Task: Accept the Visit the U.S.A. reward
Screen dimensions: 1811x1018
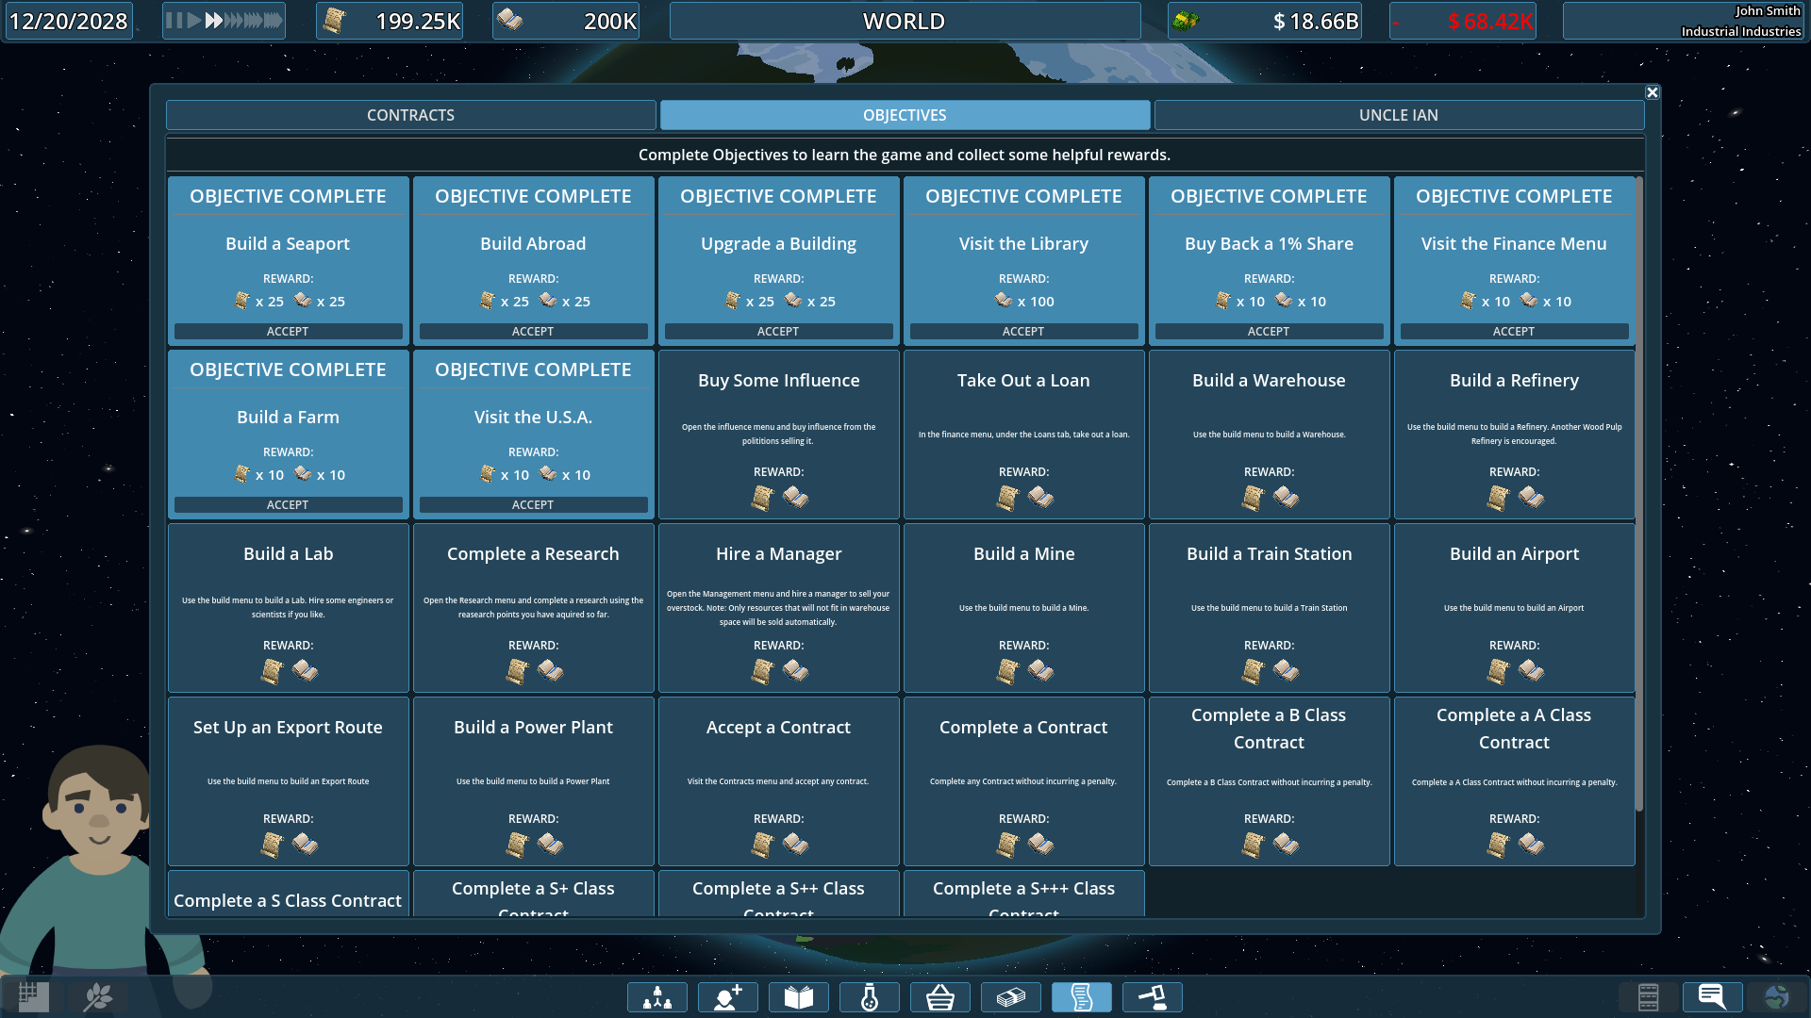Action: pos(533,505)
